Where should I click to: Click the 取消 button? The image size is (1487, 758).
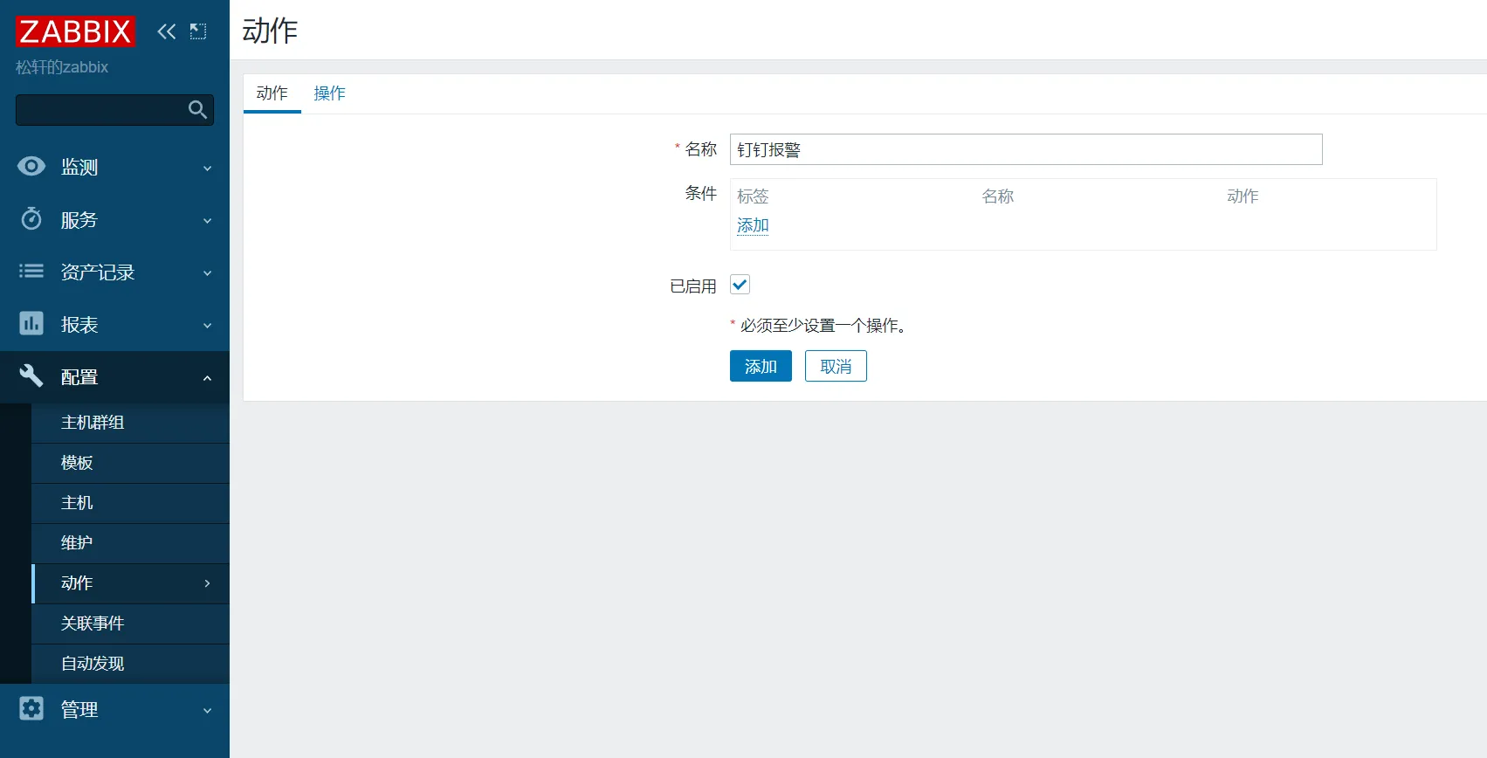(x=836, y=366)
